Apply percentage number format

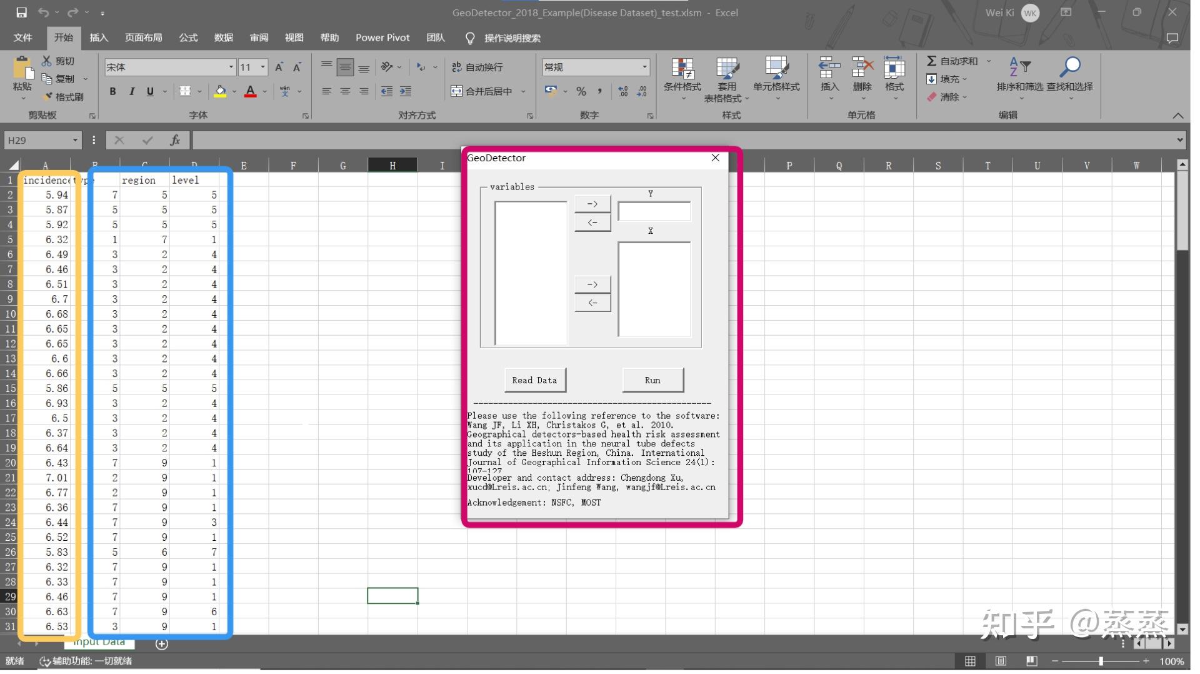[x=581, y=91]
